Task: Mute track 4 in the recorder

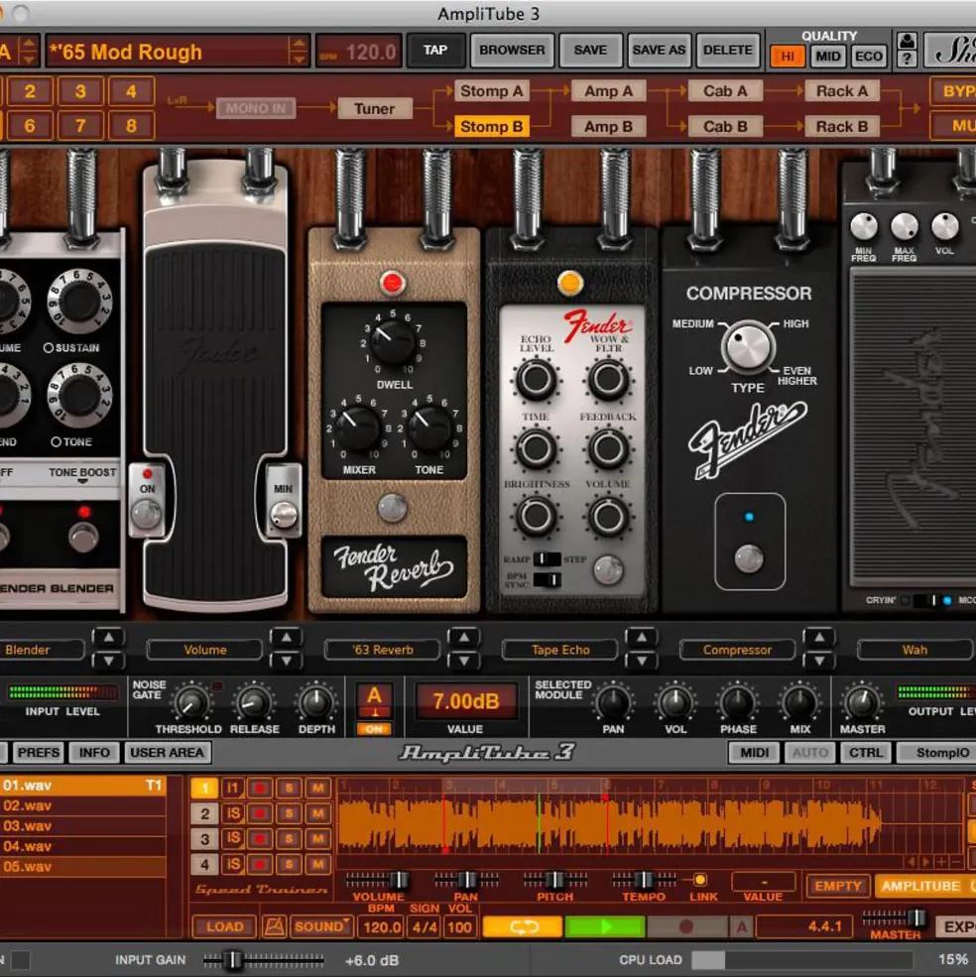Action: click(317, 864)
